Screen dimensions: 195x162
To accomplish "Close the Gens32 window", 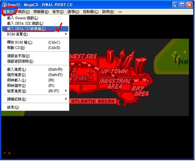I will pyautogui.click(x=189, y=5).
